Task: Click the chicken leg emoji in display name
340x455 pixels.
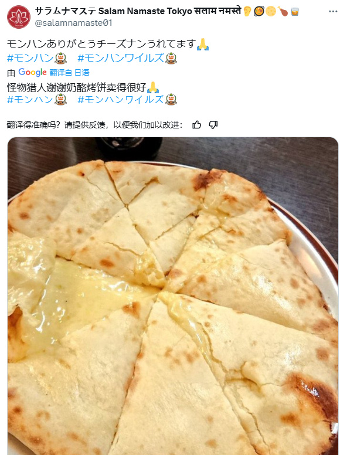Action: tap(283, 11)
